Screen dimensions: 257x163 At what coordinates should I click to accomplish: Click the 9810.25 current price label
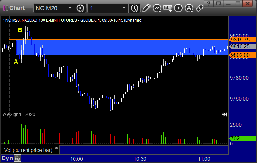pyautogui.click(x=242, y=46)
